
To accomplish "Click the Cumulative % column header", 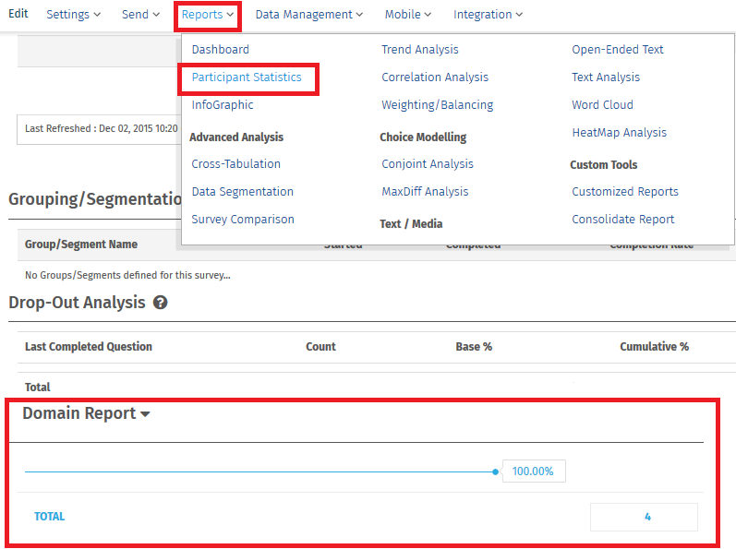I will point(654,346).
